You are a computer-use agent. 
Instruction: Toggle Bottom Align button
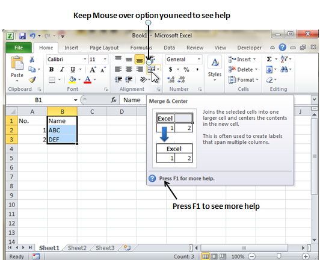pyautogui.click(x=140, y=60)
